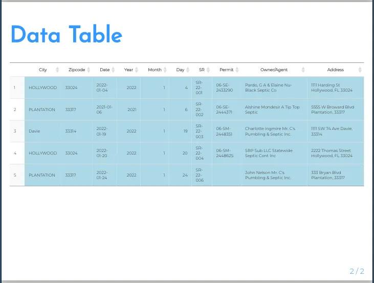Sort by Day column arrows
This screenshot has width=374, height=283.
pyautogui.click(x=188, y=70)
